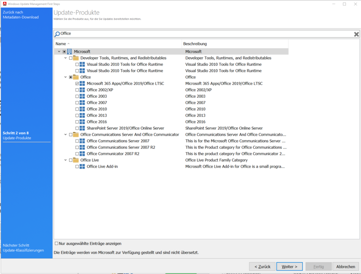Click the Microsoft building icon
This screenshot has height=274, width=361.
[x=70, y=52]
